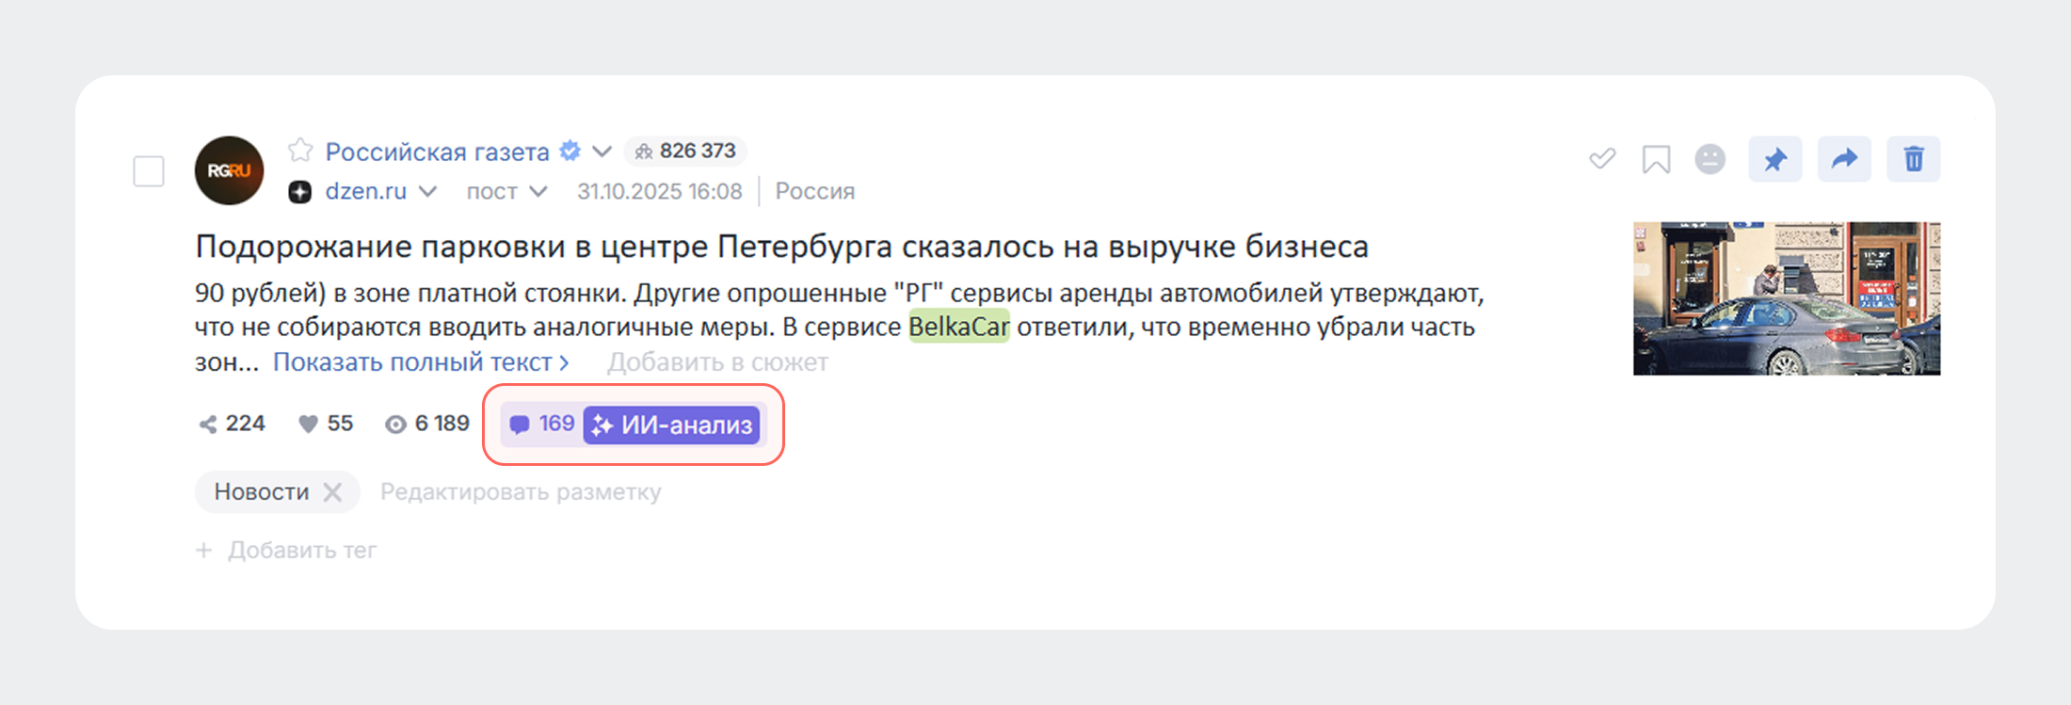Run ИИ-анализ on the post
This screenshot has width=2071, height=705.
(672, 425)
